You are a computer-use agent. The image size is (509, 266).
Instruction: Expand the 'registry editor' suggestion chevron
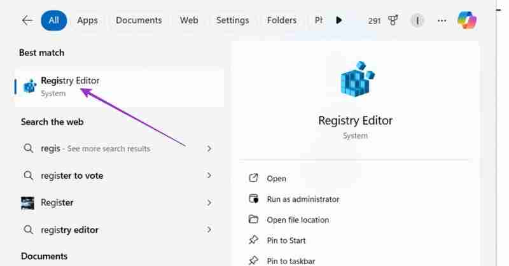pyautogui.click(x=209, y=230)
